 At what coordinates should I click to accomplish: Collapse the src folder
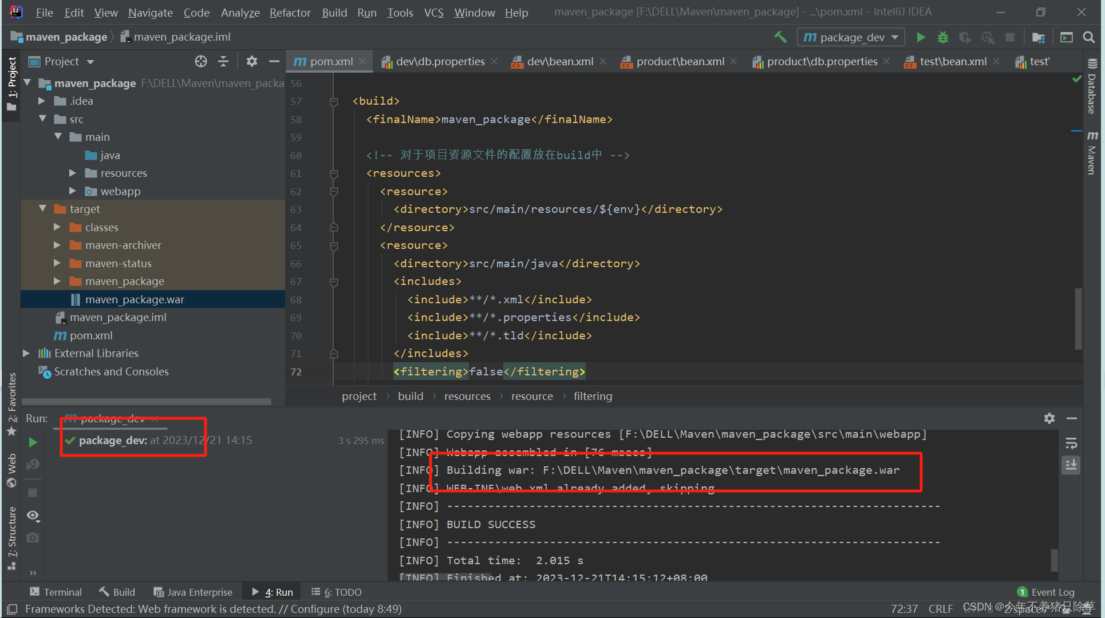click(x=42, y=119)
